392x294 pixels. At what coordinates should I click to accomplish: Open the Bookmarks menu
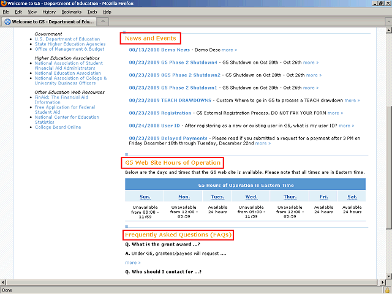pos(72,12)
